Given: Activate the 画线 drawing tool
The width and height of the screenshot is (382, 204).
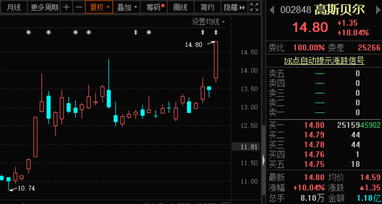Looking at the screenshot, I should (x=181, y=7).
